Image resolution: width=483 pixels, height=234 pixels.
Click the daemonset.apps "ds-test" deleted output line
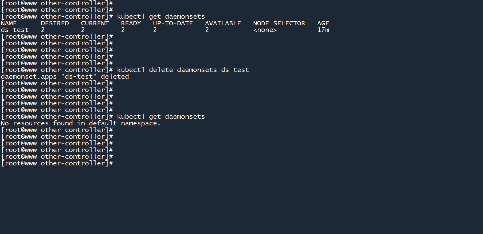tap(65, 77)
